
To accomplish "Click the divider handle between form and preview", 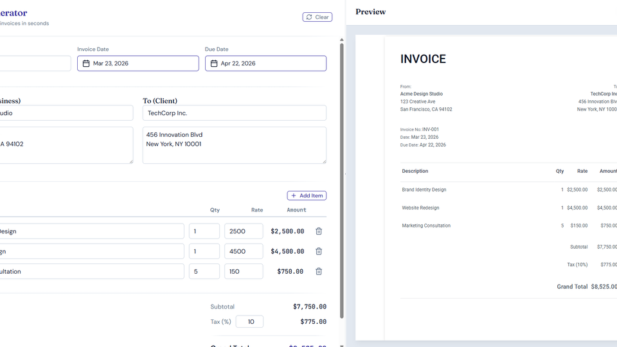I will pos(346,173).
